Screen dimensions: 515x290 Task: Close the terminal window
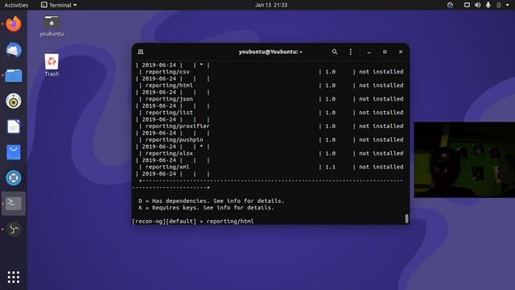pyautogui.click(x=401, y=52)
